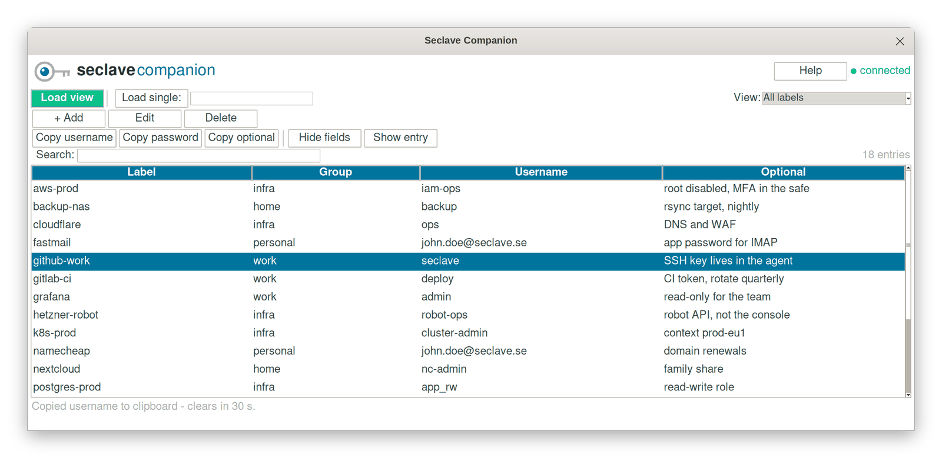Screen dimensions: 942x458
Task: Click the Show entry button
Action: [400, 138]
